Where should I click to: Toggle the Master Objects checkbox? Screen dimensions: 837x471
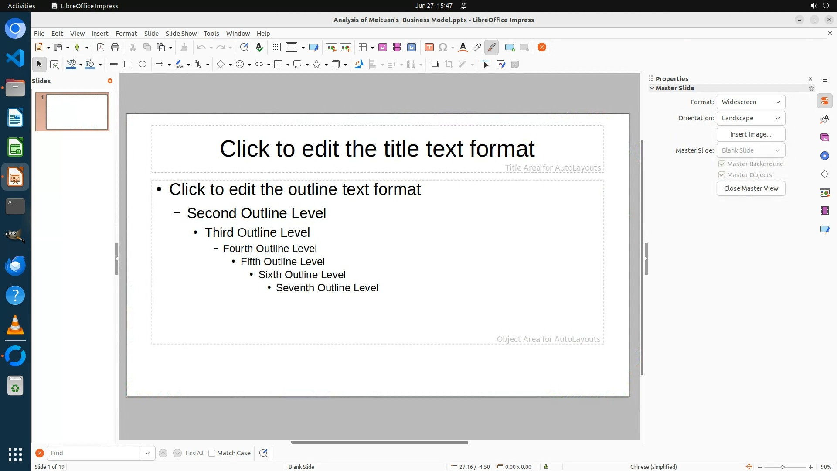722,175
